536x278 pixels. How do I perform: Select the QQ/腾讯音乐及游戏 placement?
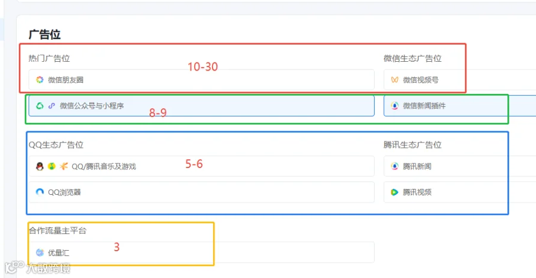201,166
